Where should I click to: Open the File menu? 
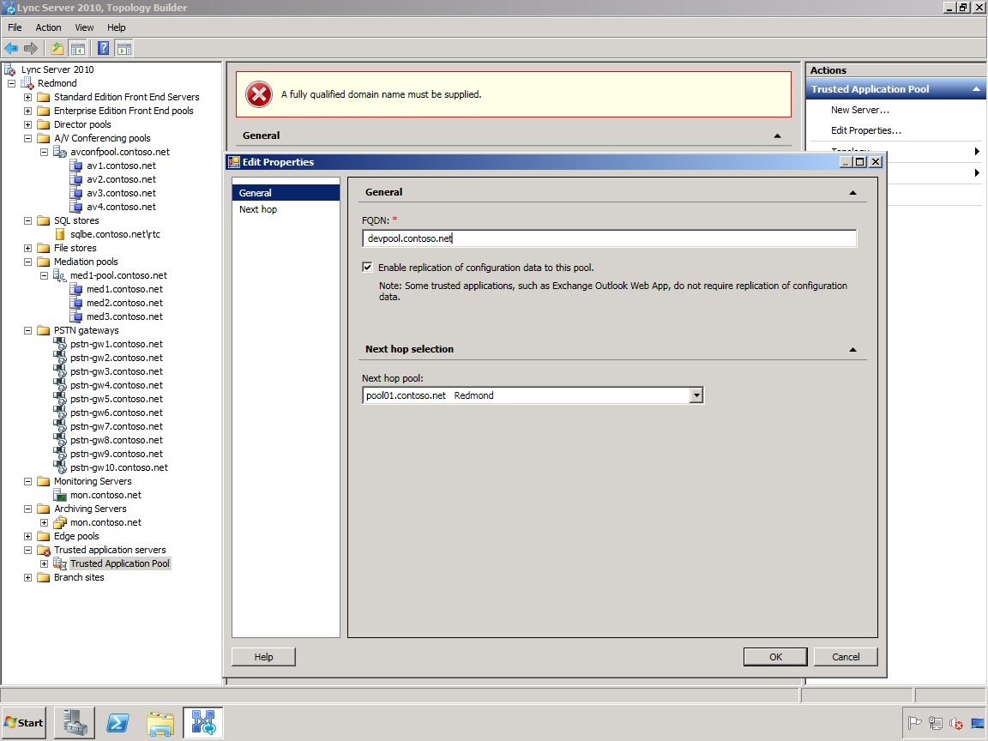(x=15, y=27)
